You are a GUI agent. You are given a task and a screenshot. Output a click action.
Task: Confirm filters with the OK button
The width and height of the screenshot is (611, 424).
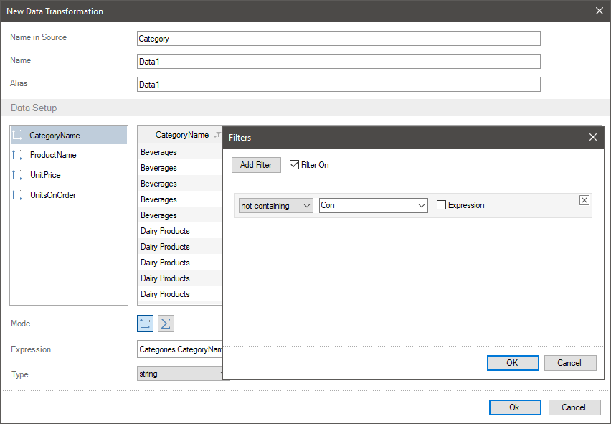click(x=512, y=363)
